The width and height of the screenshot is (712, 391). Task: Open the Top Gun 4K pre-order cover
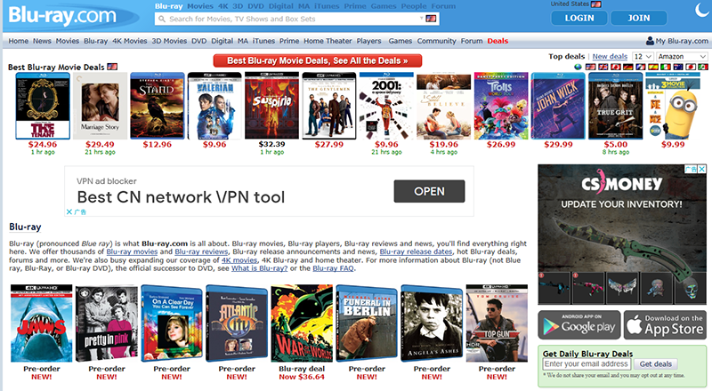(497, 323)
